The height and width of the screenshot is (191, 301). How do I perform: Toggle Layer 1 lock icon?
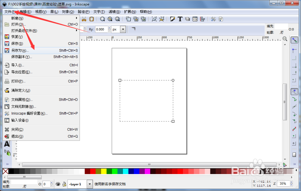(64, 184)
